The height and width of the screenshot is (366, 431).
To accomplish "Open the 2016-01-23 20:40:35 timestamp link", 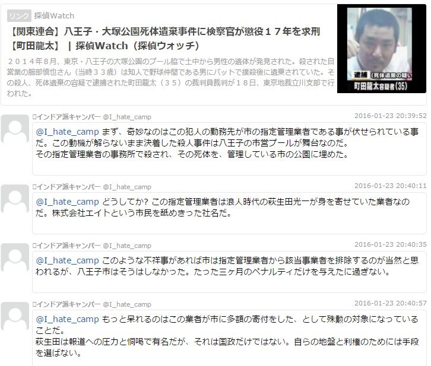I will (390, 244).
